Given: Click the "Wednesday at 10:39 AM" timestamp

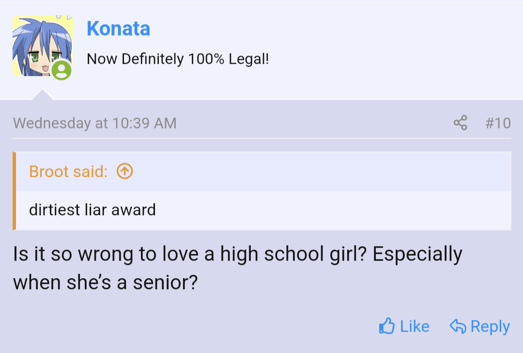Looking at the screenshot, I should pos(95,123).
